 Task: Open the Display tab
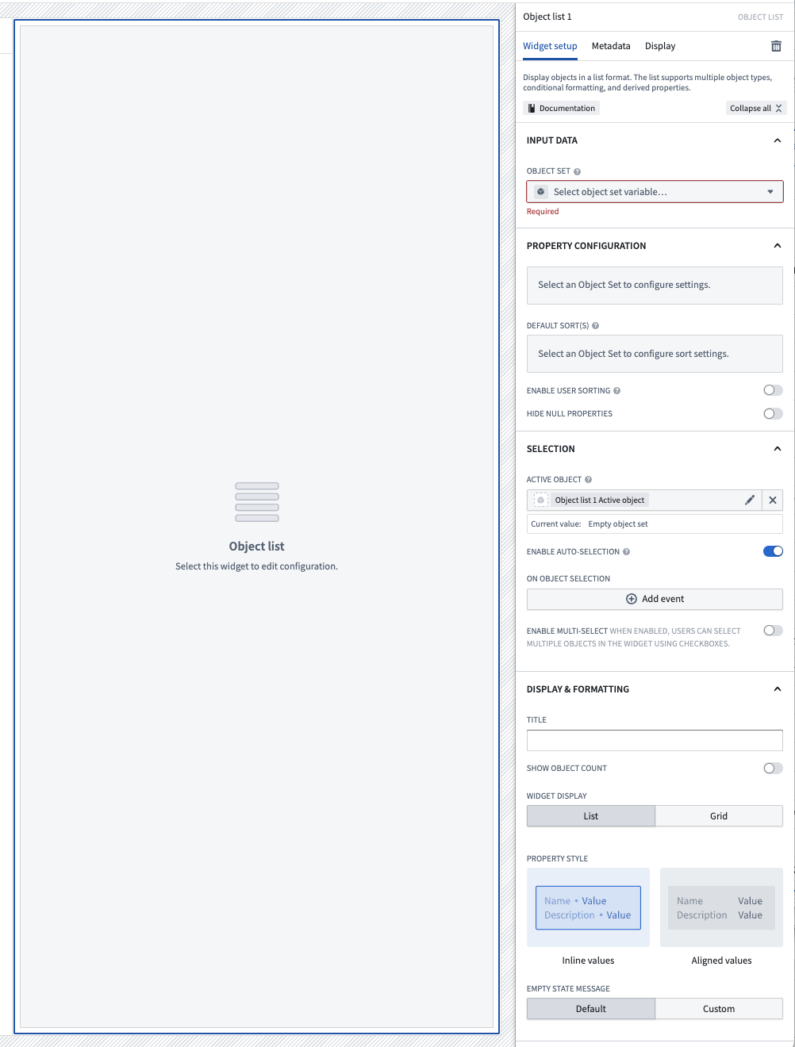(x=660, y=46)
